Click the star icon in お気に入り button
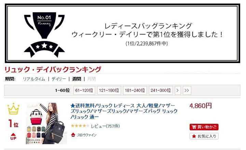The image size is (246, 150). coord(194,136)
